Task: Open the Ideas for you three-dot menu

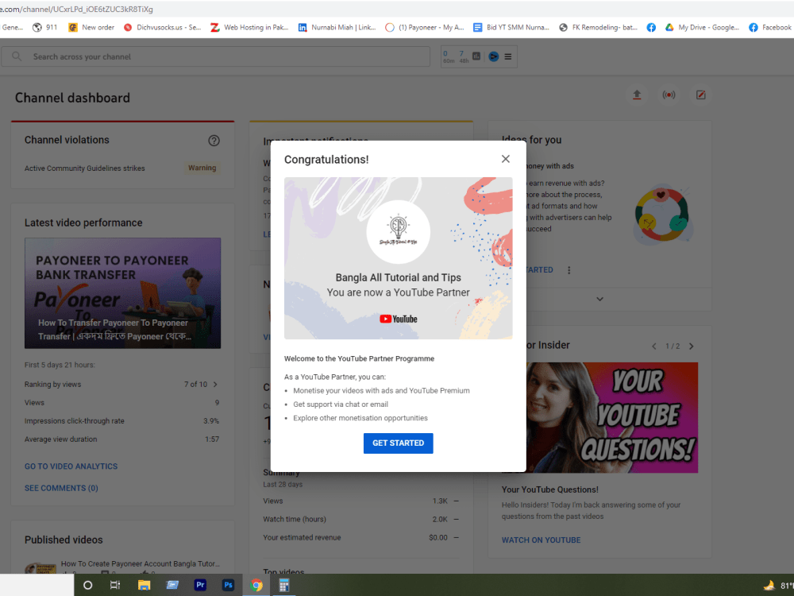Action: point(569,270)
